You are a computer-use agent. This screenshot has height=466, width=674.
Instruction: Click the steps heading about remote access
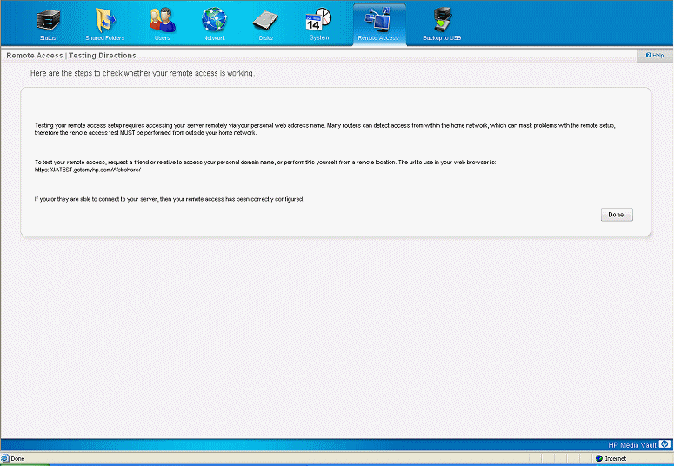[143, 74]
